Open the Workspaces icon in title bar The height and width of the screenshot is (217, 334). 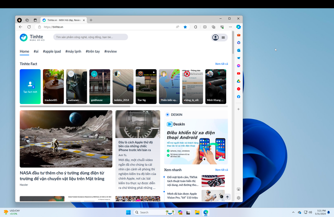27,20
